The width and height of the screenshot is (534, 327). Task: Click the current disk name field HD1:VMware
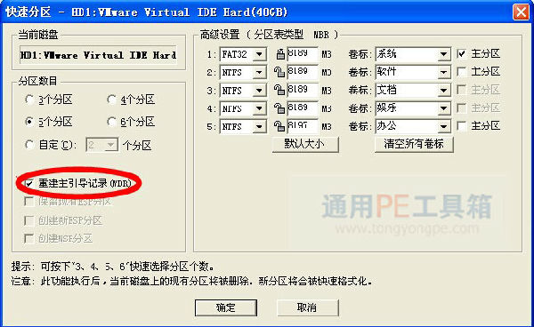point(98,55)
